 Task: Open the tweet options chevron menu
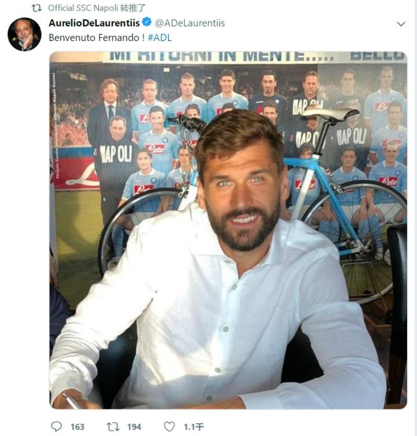click(x=401, y=24)
